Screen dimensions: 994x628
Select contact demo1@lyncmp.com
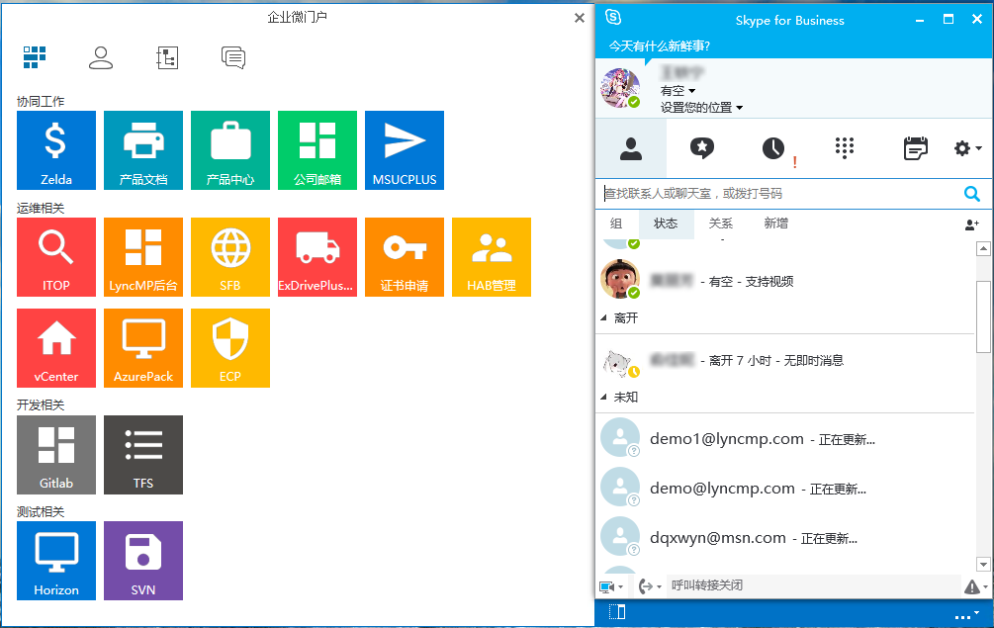[x=784, y=438]
